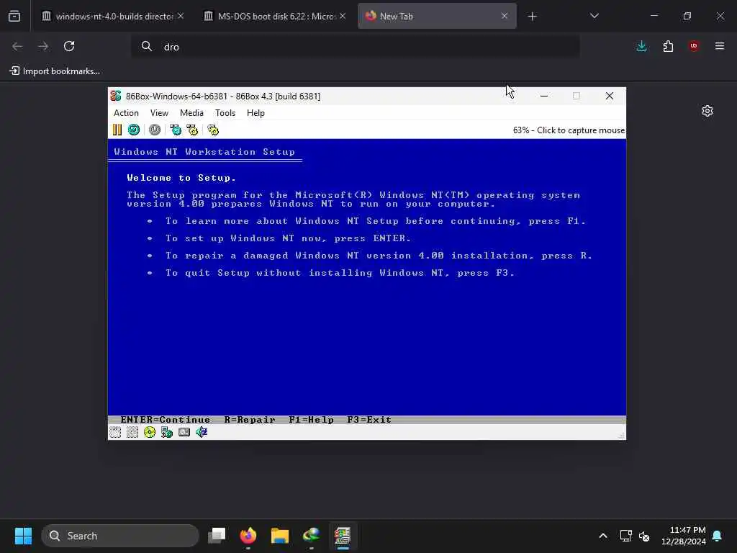Click Import bookmarks link
Screen dimensions: 737x553
point(55,71)
